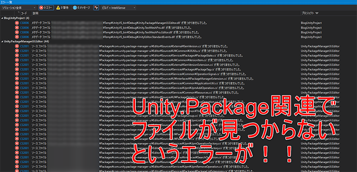Select the PackageState.cs not-found description
This screenshot has width=357, height=172.
pyautogui.click(x=137, y=55)
